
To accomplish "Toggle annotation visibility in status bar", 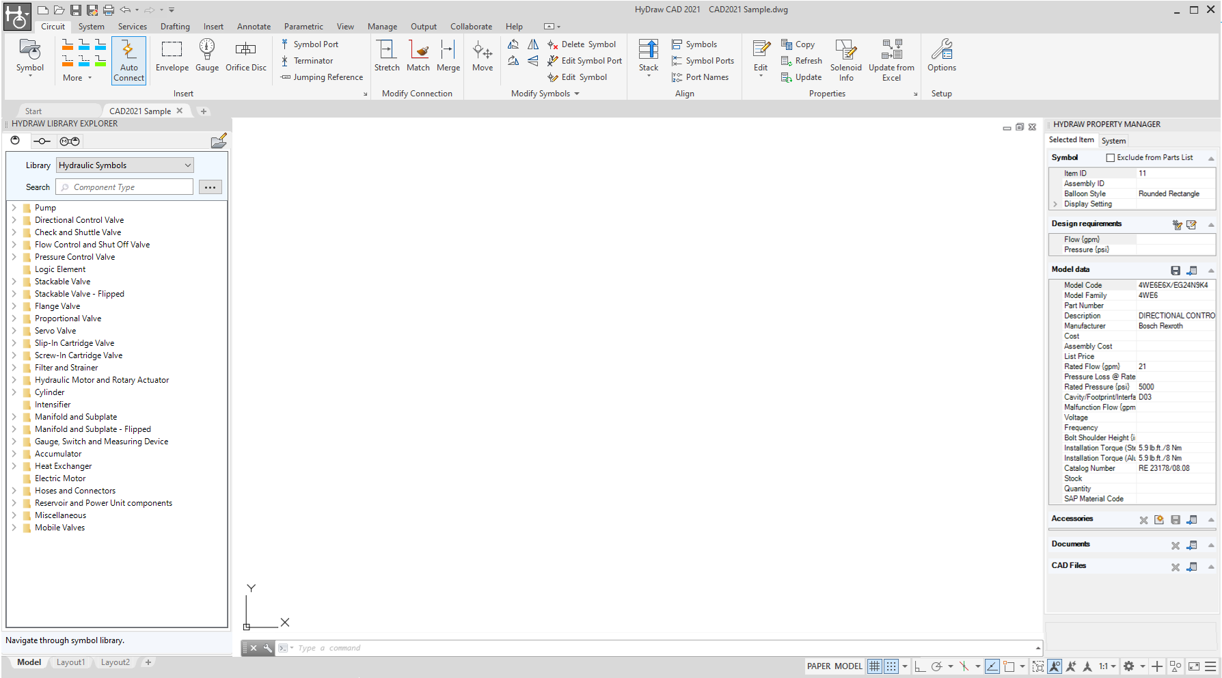I will [x=1055, y=666].
